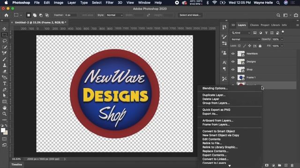The width and height of the screenshot is (300, 168).
Task: Open the Opacity slider dropdown arrow
Action: pos(282,39)
